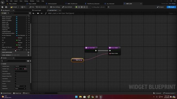Open Details panel settings gear
This screenshot has width=177, height=99.
pos(30,61)
